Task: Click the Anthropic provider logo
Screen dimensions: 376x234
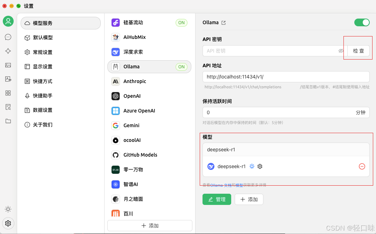Action: point(115,81)
